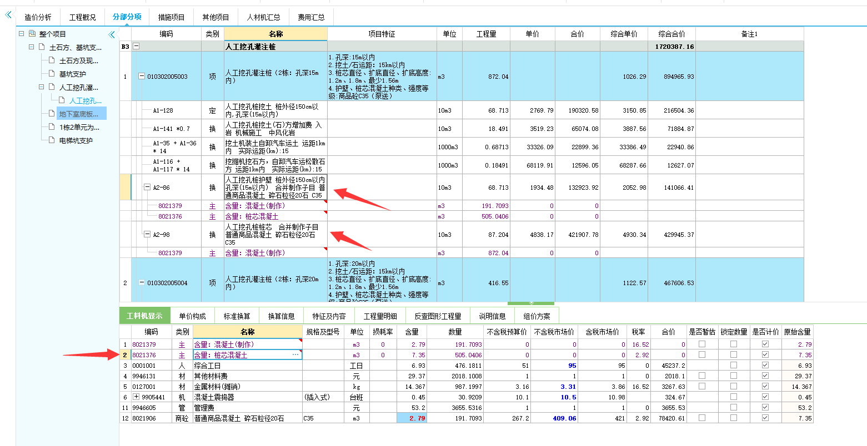Open the 工程量明细 bottom tab
The image size is (867, 446).
tap(380, 316)
